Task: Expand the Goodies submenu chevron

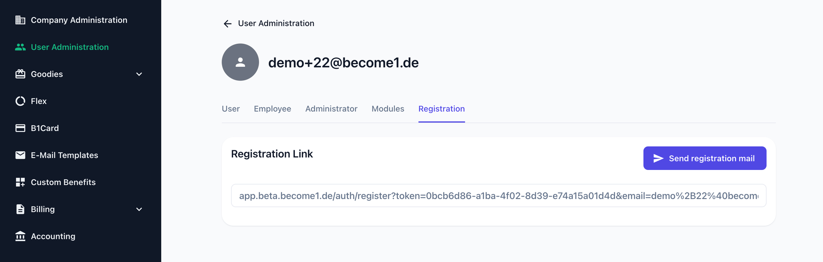Action: [x=139, y=74]
